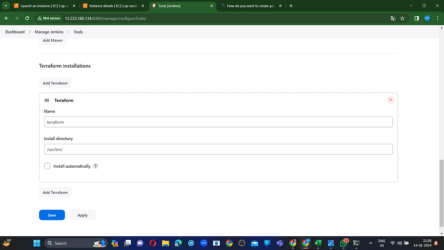Launch Microsoft Edge from the taskbar
The width and height of the screenshot is (444, 250).
click(x=178, y=243)
